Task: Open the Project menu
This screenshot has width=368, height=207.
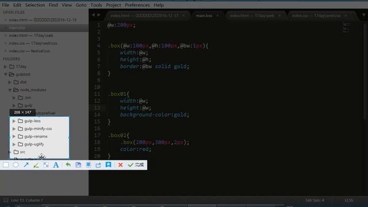Action: click(x=113, y=5)
